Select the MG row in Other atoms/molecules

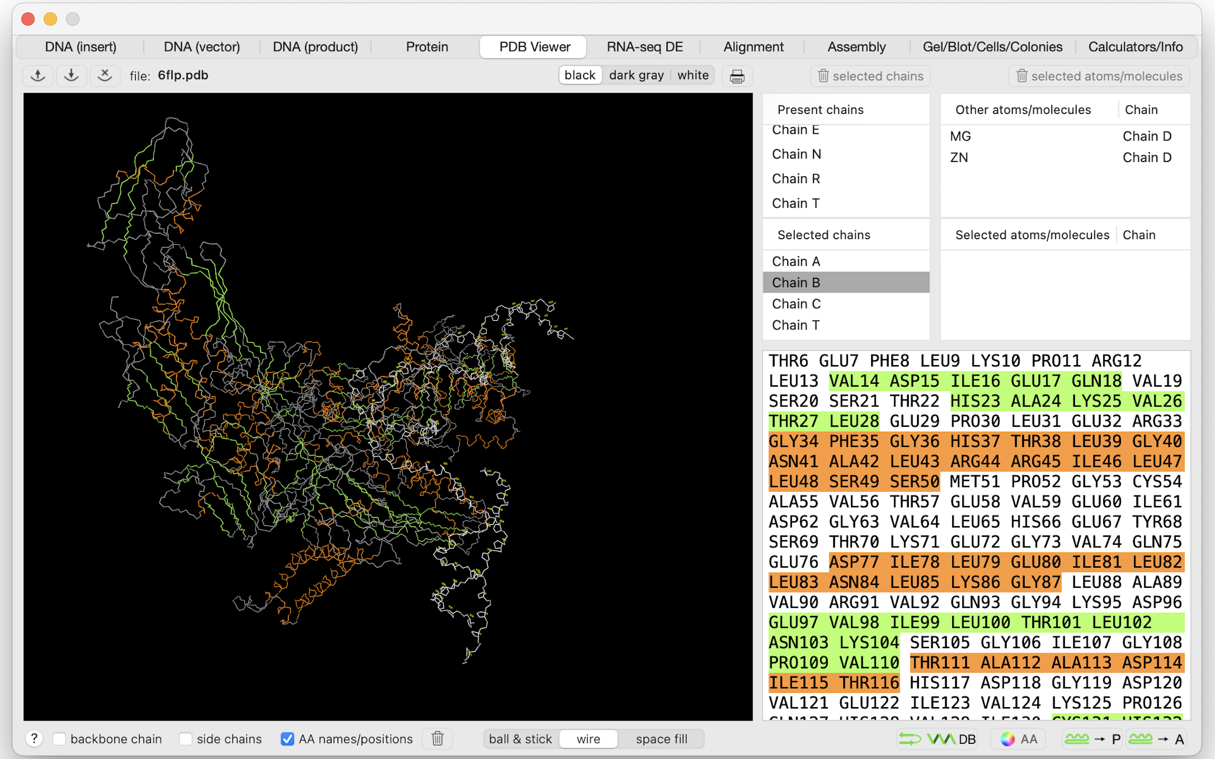(1065, 137)
